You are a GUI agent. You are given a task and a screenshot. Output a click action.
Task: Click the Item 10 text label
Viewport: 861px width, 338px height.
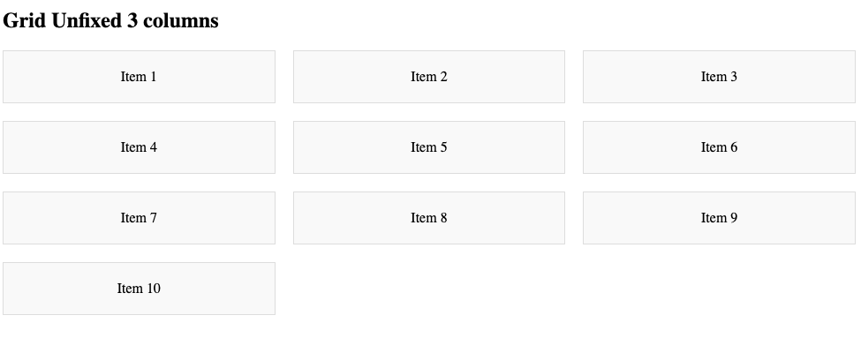click(139, 289)
